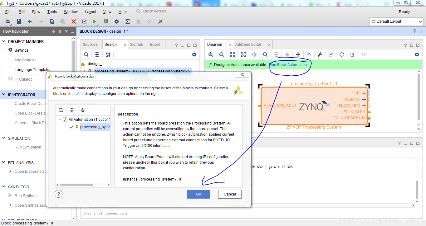Click the Regenerate Layout refresh icon
426x226 pixels.
point(342,54)
